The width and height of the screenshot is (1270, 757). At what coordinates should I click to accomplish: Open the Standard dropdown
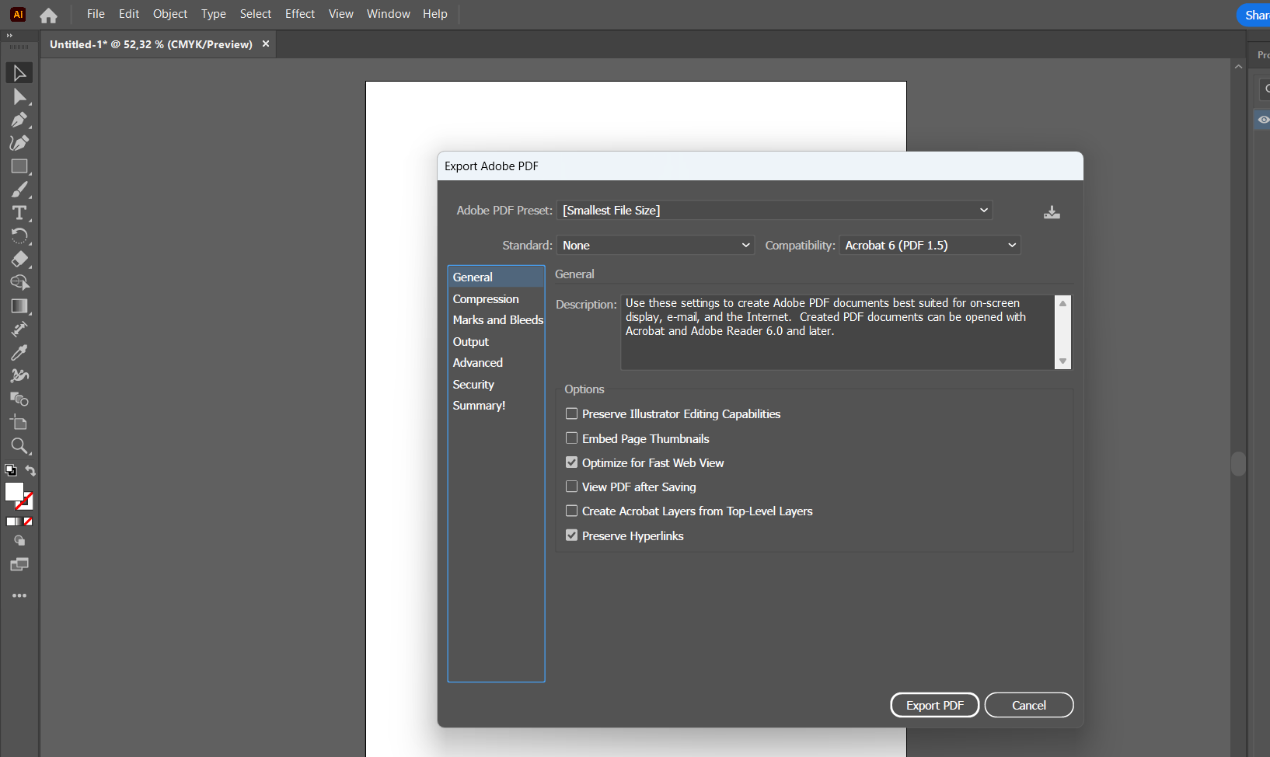(x=656, y=246)
